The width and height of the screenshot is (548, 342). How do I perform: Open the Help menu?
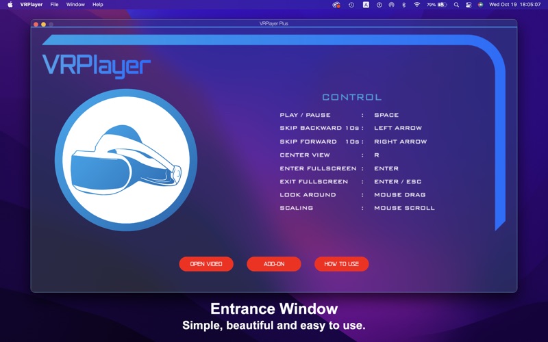tap(97, 5)
